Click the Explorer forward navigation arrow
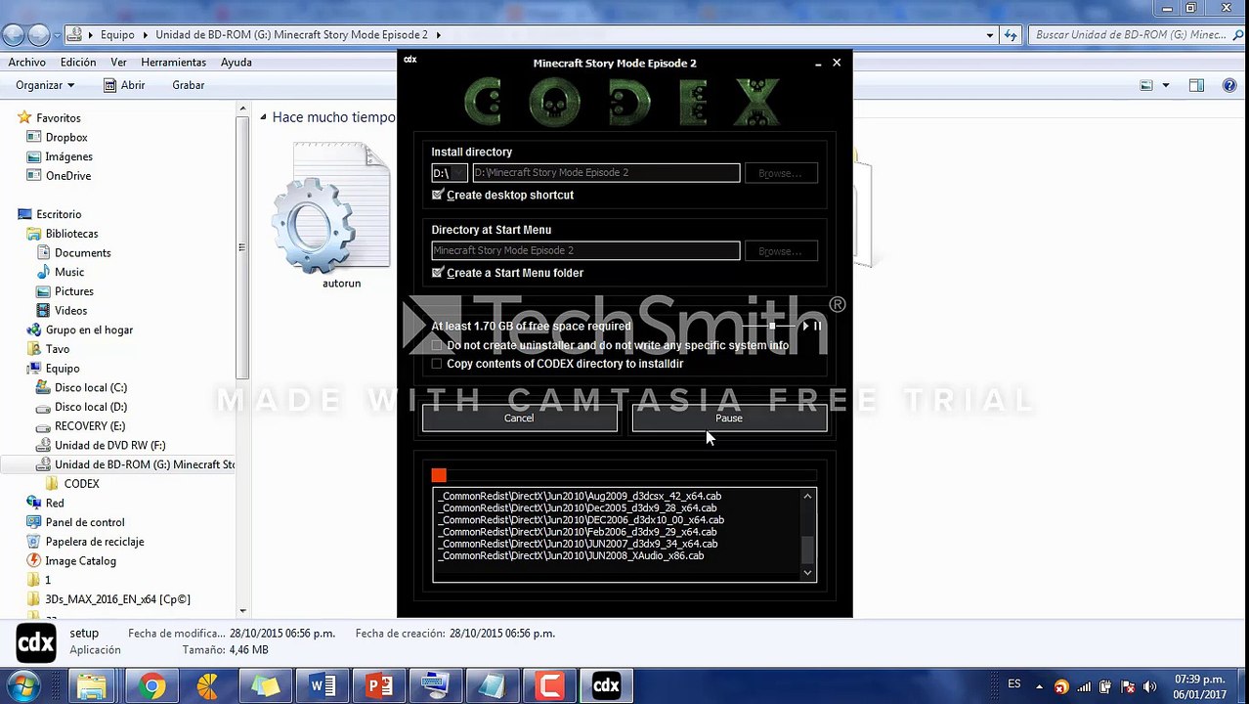The height and width of the screenshot is (704, 1249). click(x=39, y=34)
